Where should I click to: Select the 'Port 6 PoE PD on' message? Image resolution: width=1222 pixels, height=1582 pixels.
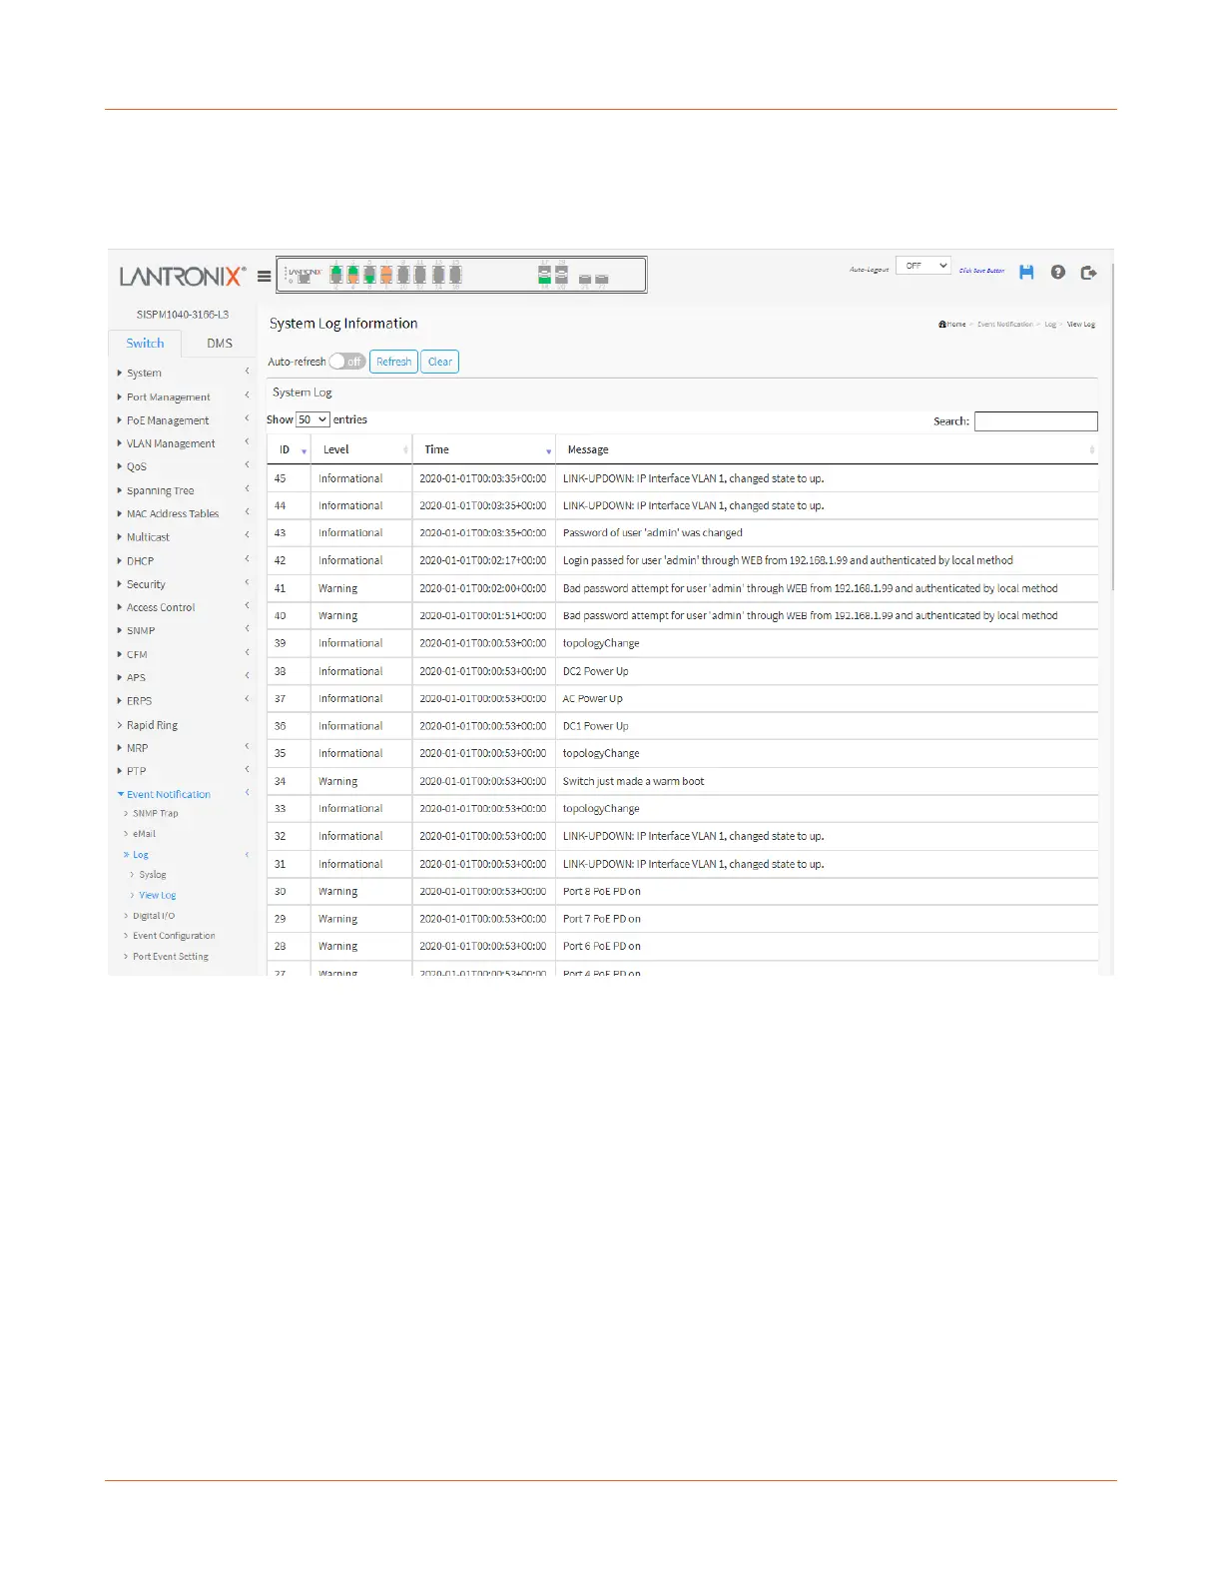(x=602, y=946)
